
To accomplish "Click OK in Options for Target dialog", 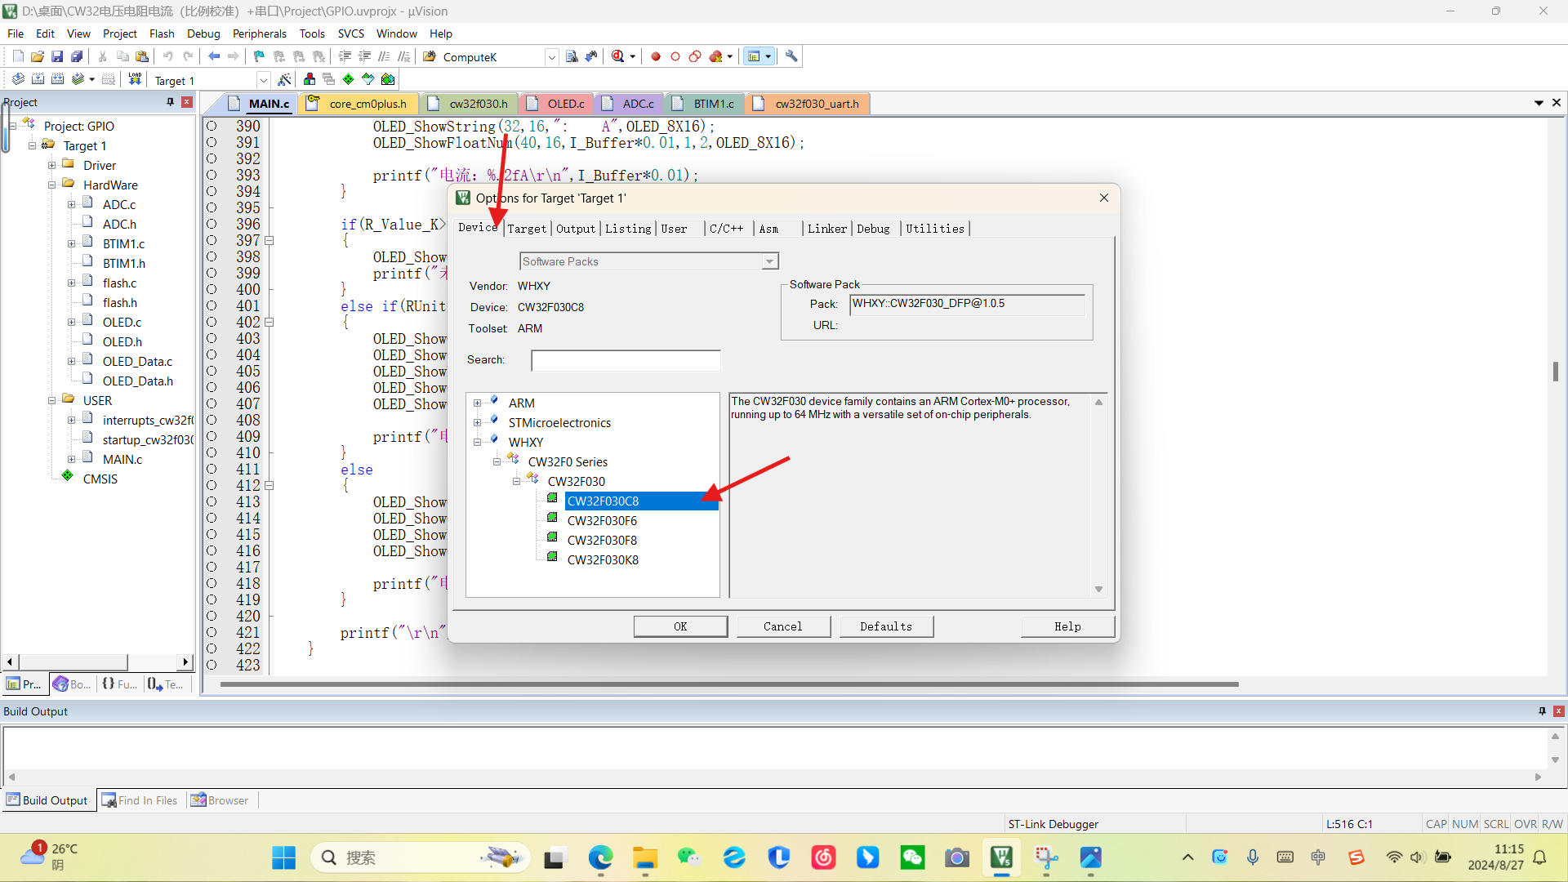I will (680, 626).
